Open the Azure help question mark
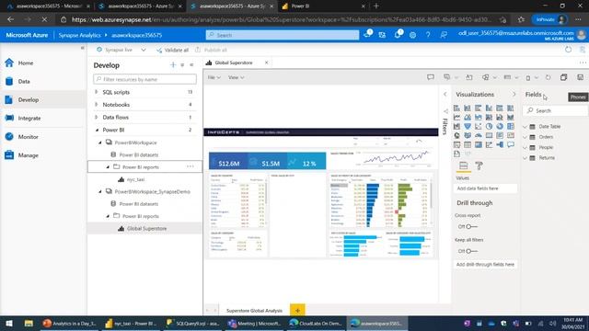The image size is (589, 331). pos(428,35)
